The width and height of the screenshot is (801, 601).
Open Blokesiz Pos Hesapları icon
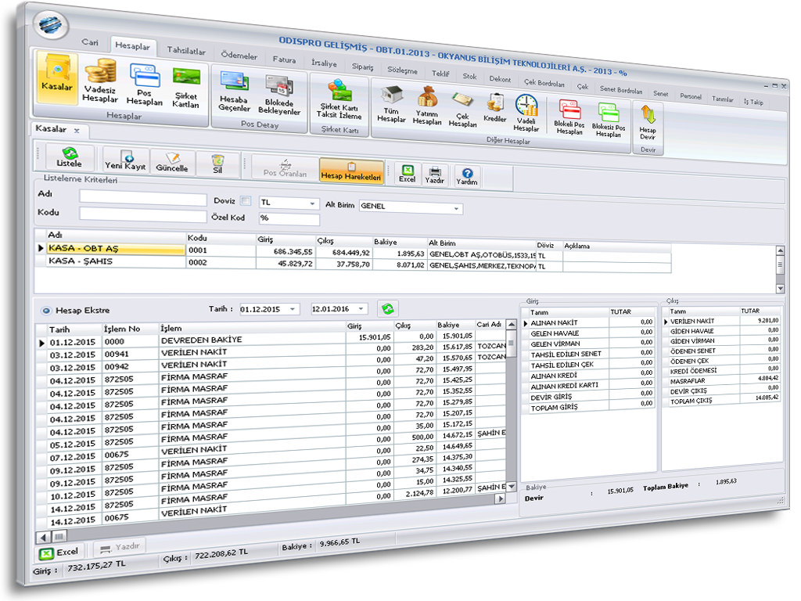coord(609,120)
